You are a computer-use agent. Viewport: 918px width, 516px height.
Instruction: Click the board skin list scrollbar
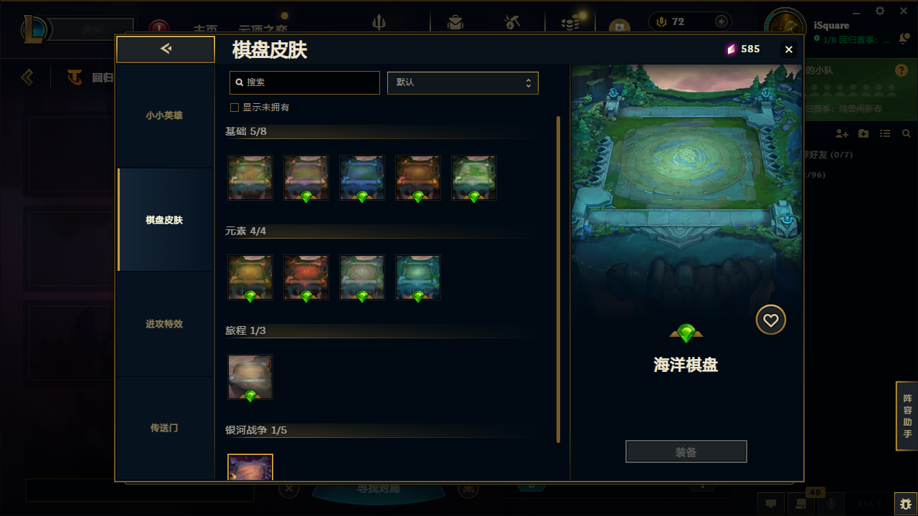click(558, 279)
